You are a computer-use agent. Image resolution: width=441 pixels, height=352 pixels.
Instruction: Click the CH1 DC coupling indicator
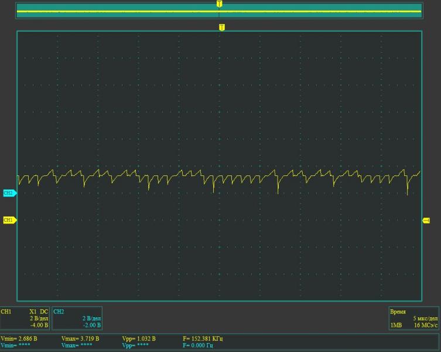pos(43,312)
